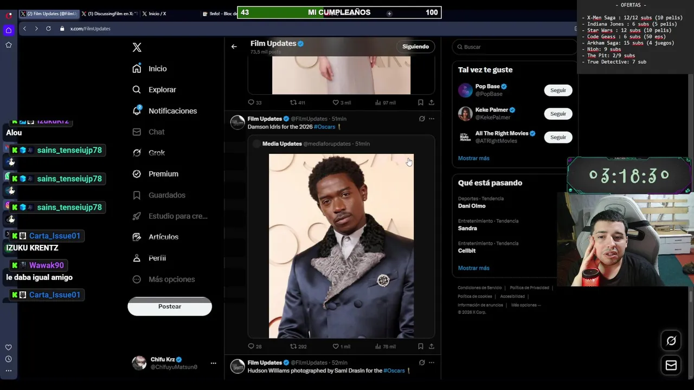This screenshot has height=390, width=694.
Task: Repost the post with 411 reposts
Action: pos(297,102)
